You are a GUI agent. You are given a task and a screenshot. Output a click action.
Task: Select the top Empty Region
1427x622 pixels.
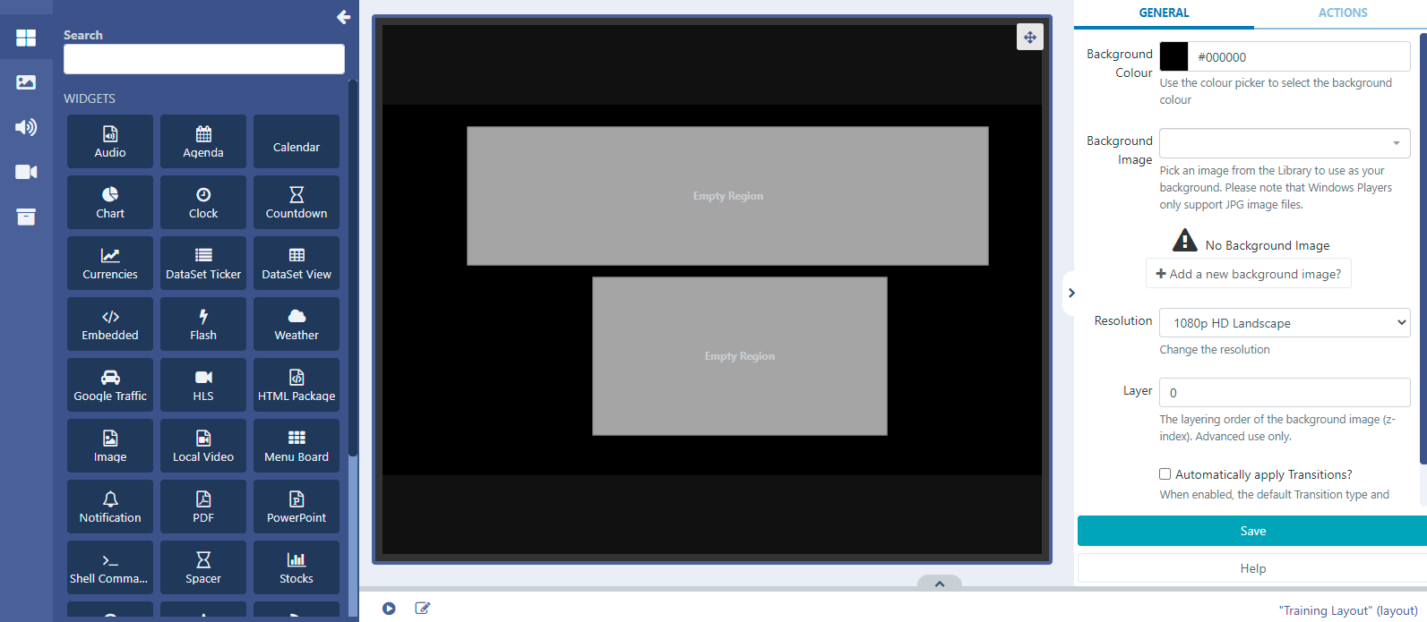click(727, 196)
